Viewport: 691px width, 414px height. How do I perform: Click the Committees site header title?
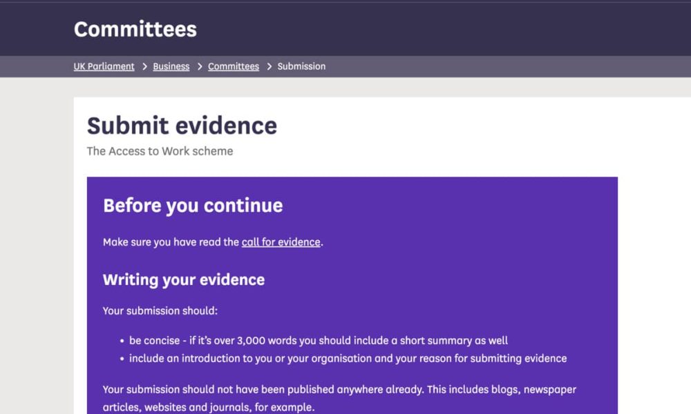[135, 29]
